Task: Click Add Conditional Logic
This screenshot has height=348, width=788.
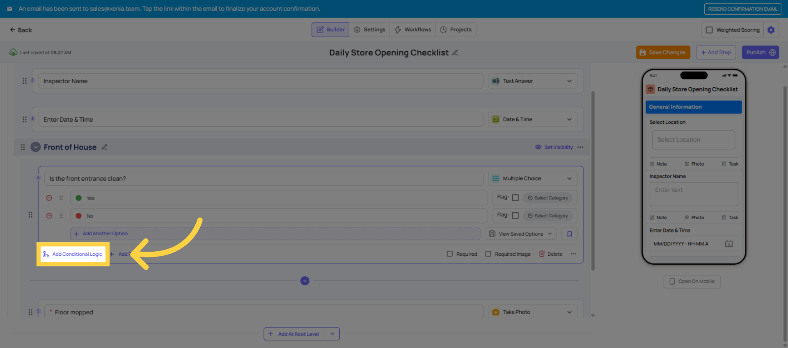Action: [x=73, y=254]
